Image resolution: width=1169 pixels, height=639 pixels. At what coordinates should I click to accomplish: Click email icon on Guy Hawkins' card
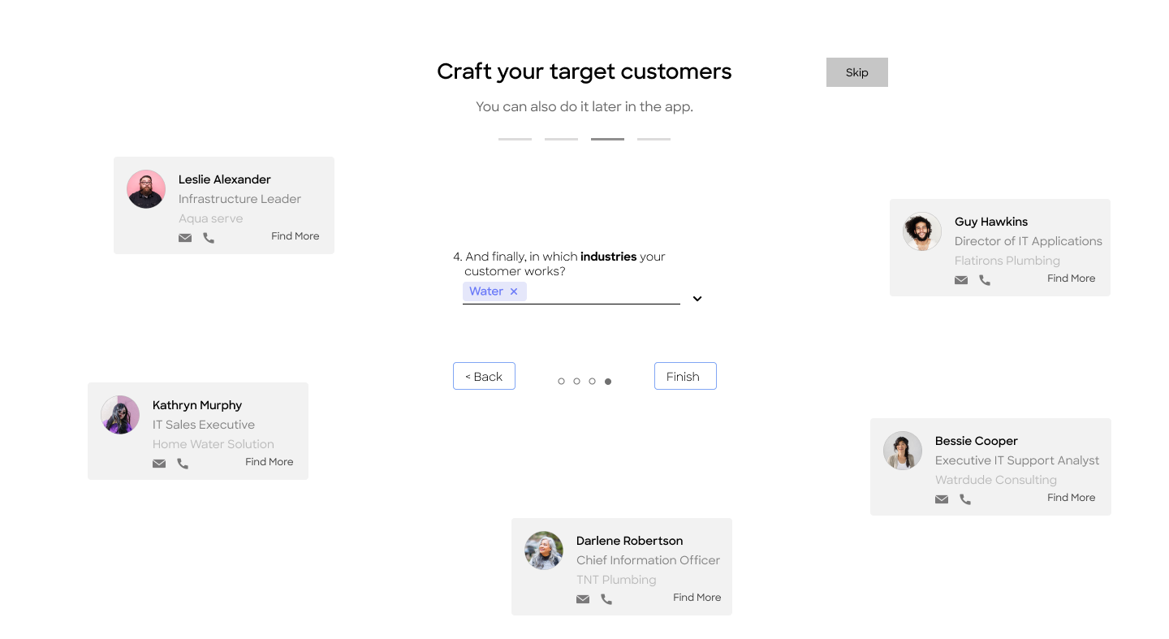961,280
